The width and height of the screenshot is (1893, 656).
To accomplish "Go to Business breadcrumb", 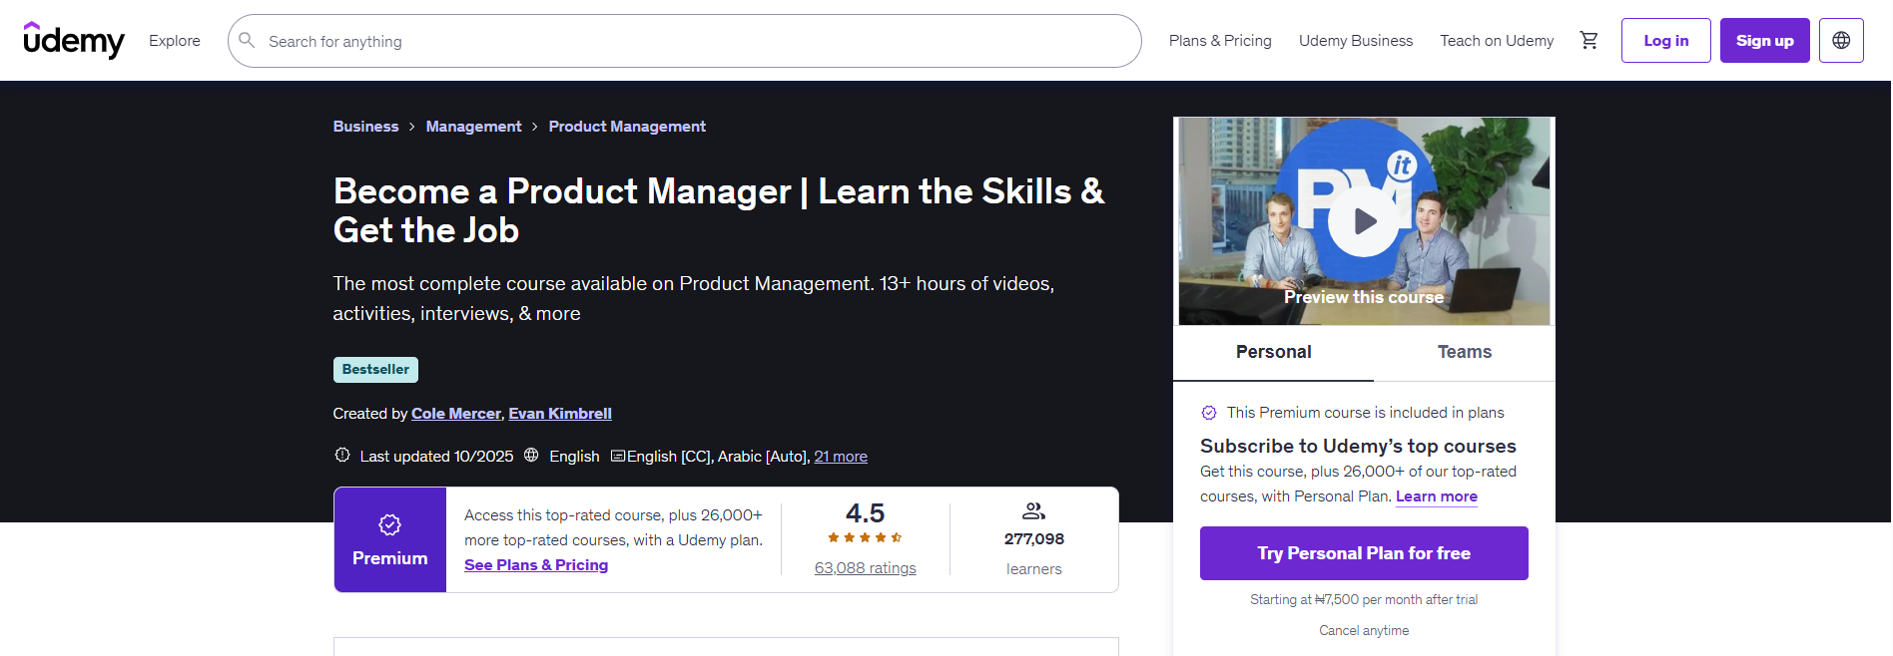I will pos(365,127).
